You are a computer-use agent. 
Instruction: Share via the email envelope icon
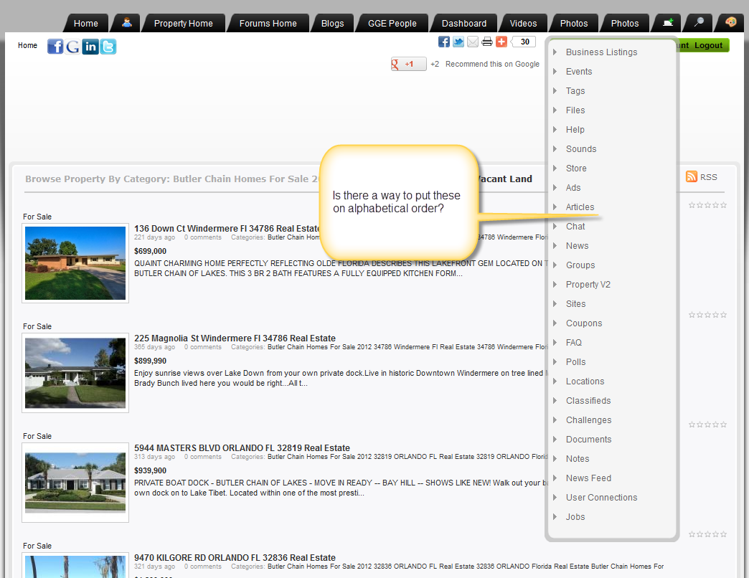coord(473,42)
